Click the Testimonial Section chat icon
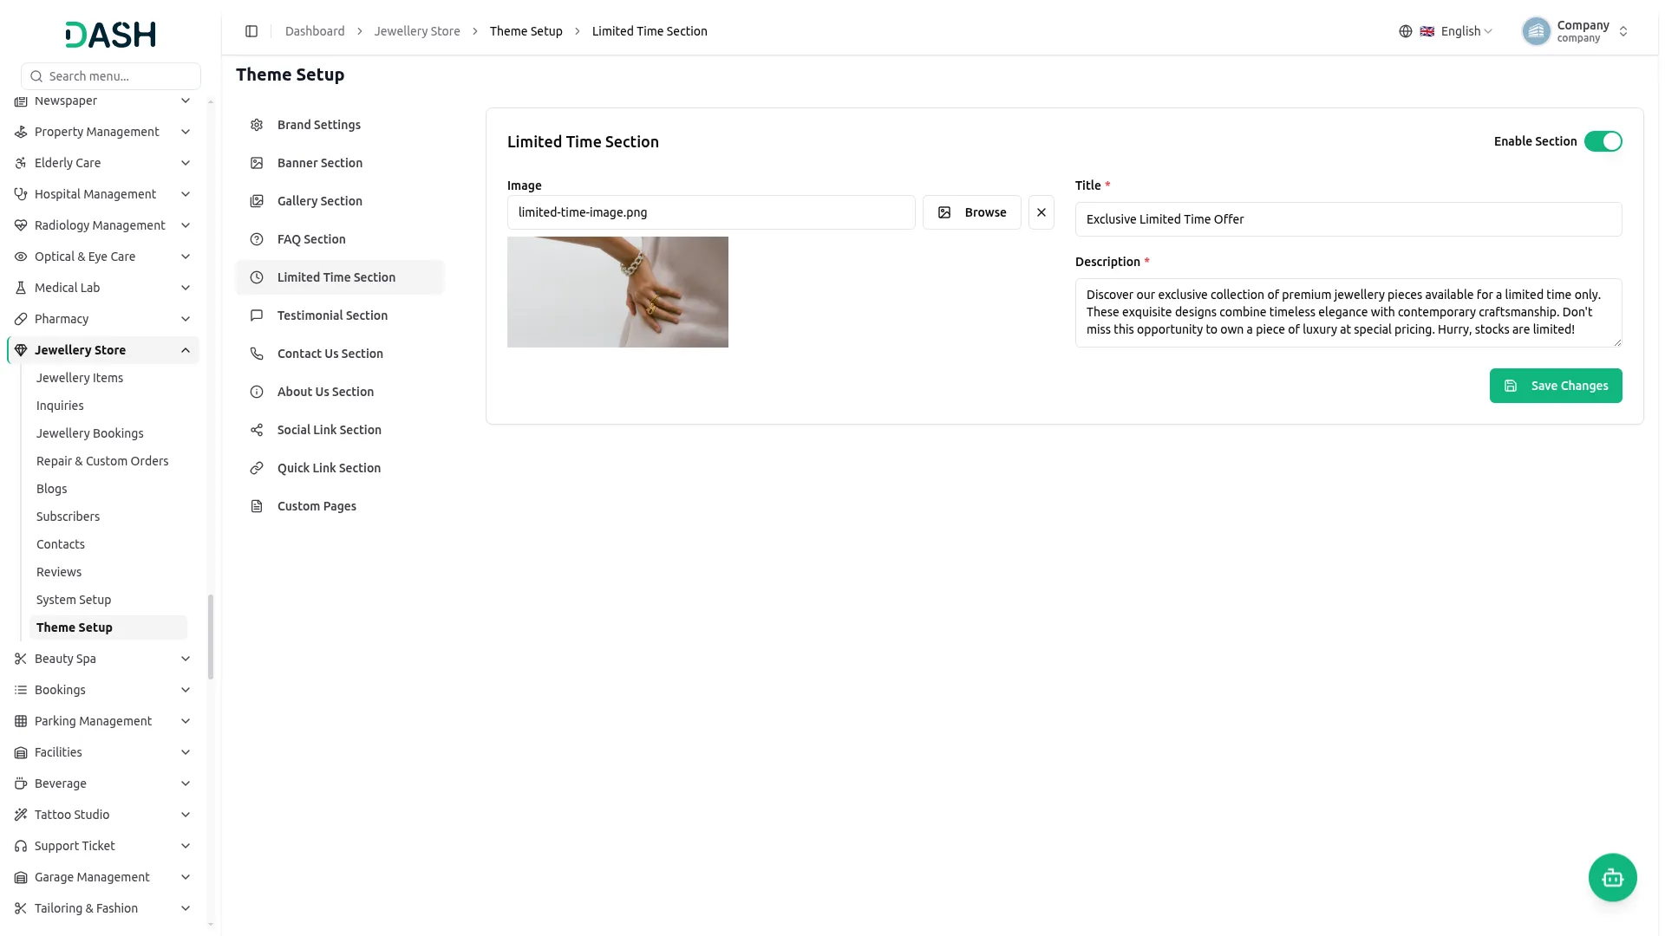Image resolution: width=1665 pixels, height=936 pixels. point(257,315)
